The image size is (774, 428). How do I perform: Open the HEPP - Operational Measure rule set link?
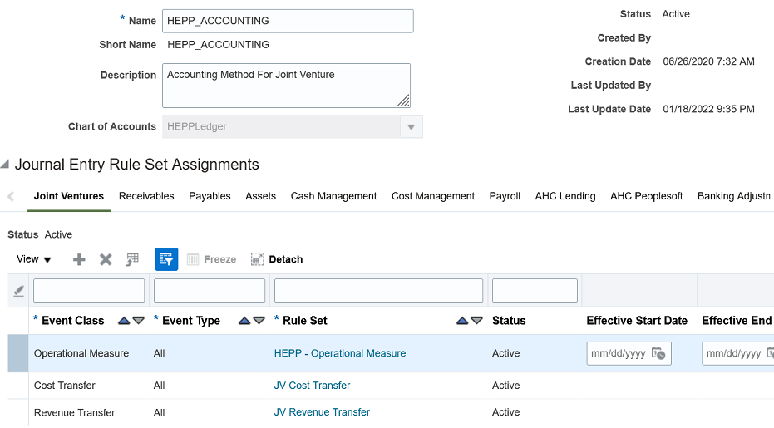(x=340, y=353)
